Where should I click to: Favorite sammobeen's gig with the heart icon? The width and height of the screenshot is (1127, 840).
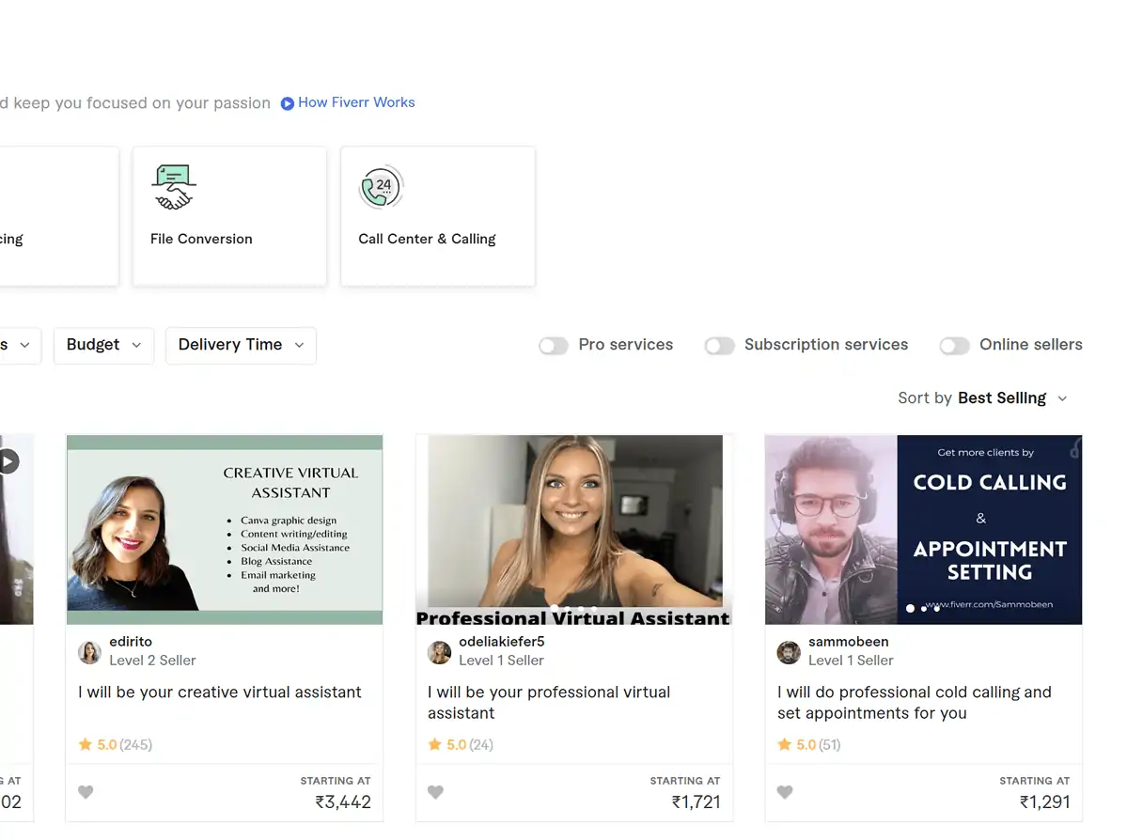coord(785,792)
